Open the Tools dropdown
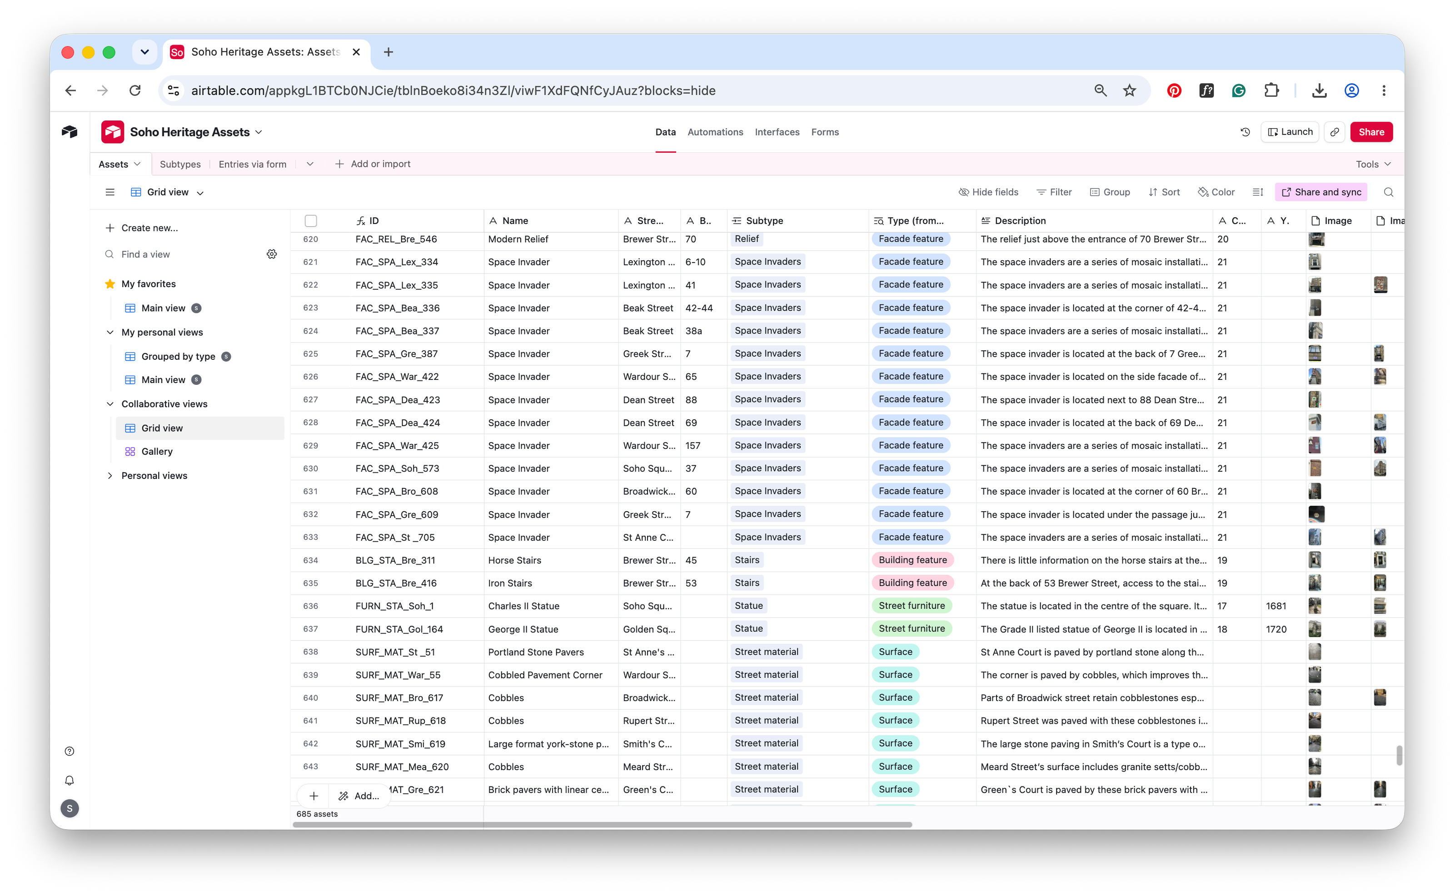The height and width of the screenshot is (896, 1455). 1373,164
